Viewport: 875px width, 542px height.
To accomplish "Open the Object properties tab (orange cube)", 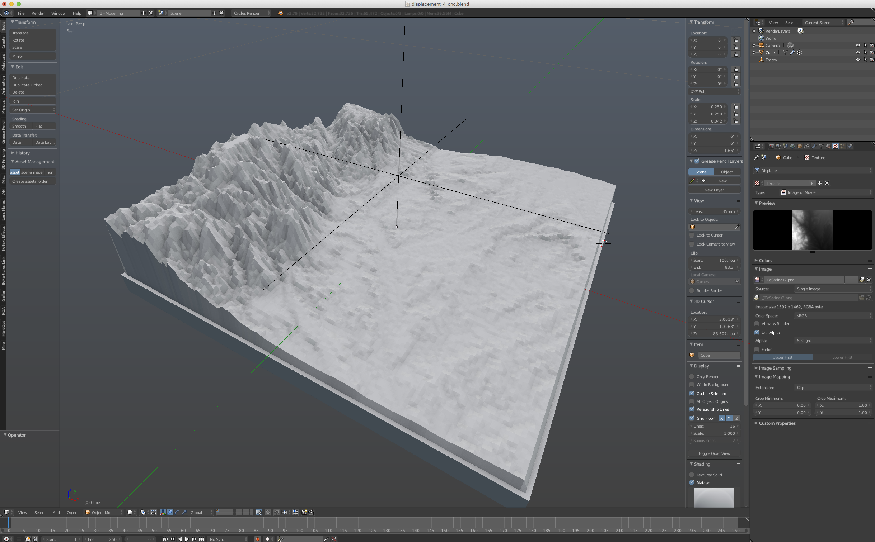I will (800, 146).
